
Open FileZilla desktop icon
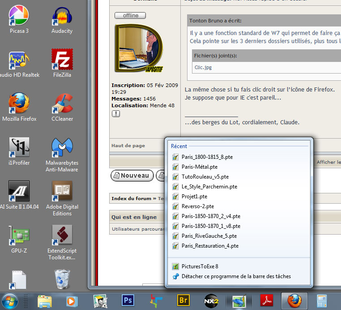[62, 60]
